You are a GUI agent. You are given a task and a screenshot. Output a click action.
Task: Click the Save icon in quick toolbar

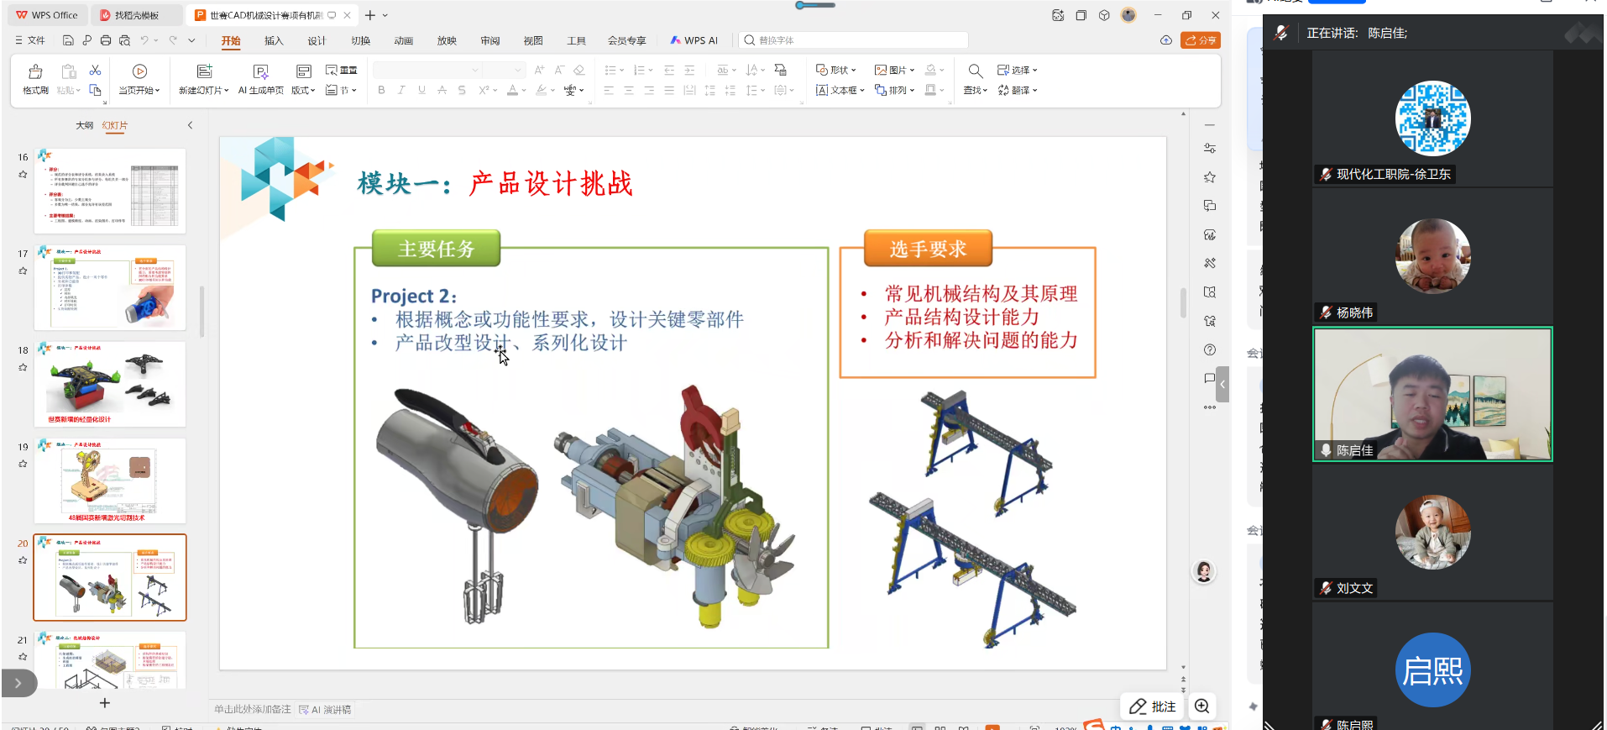click(x=68, y=40)
